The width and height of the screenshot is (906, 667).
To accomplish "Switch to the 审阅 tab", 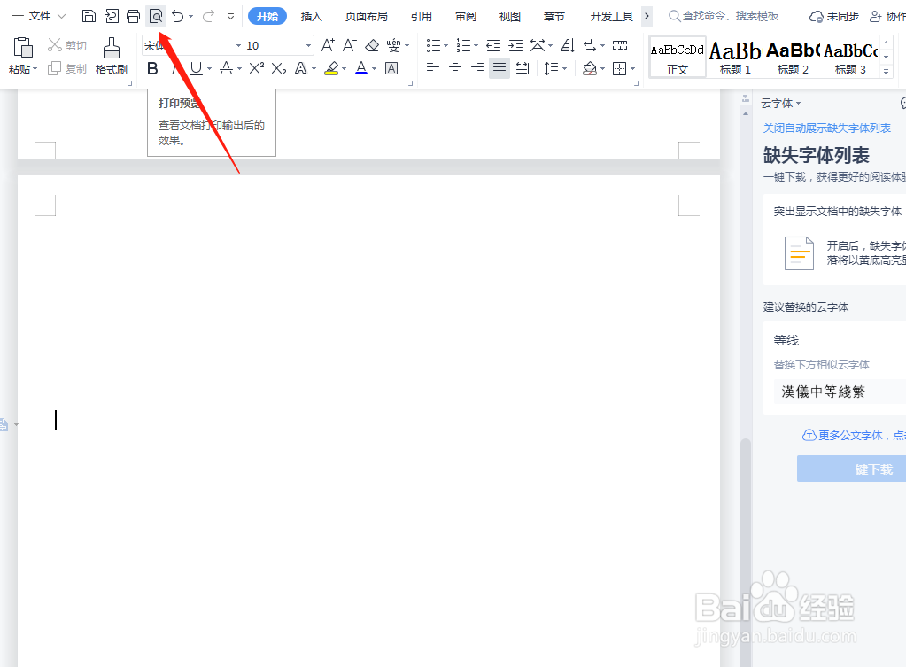I will [x=466, y=16].
